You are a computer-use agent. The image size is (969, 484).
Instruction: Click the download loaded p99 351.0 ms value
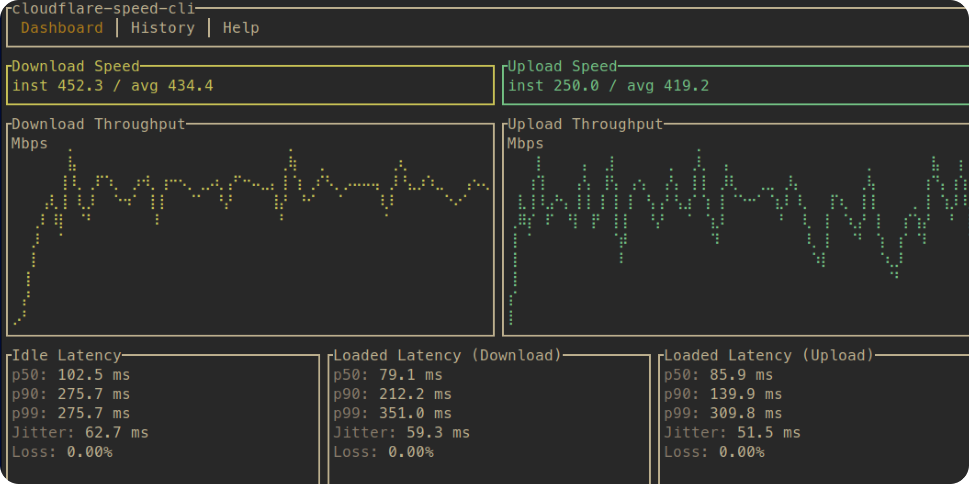click(415, 413)
